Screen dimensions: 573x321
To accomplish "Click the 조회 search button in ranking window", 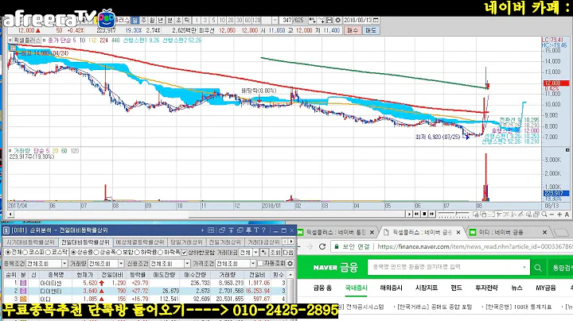I will coord(275,252).
